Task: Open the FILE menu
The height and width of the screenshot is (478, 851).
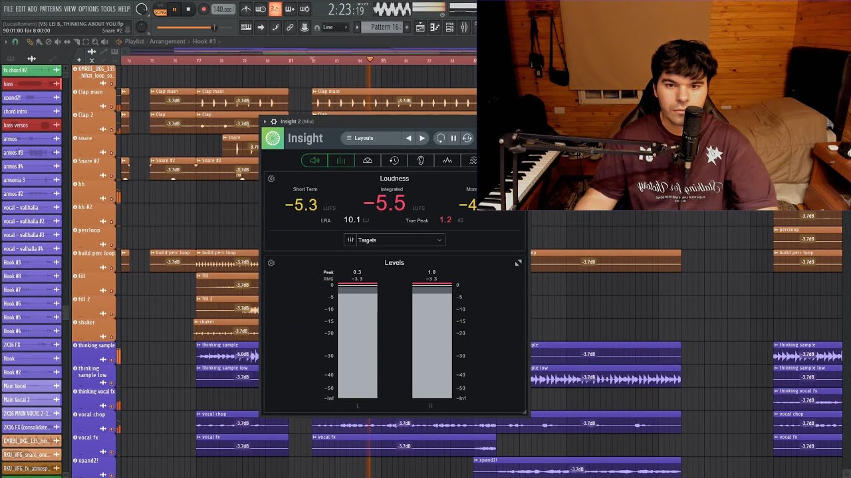Action: coord(8,9)
